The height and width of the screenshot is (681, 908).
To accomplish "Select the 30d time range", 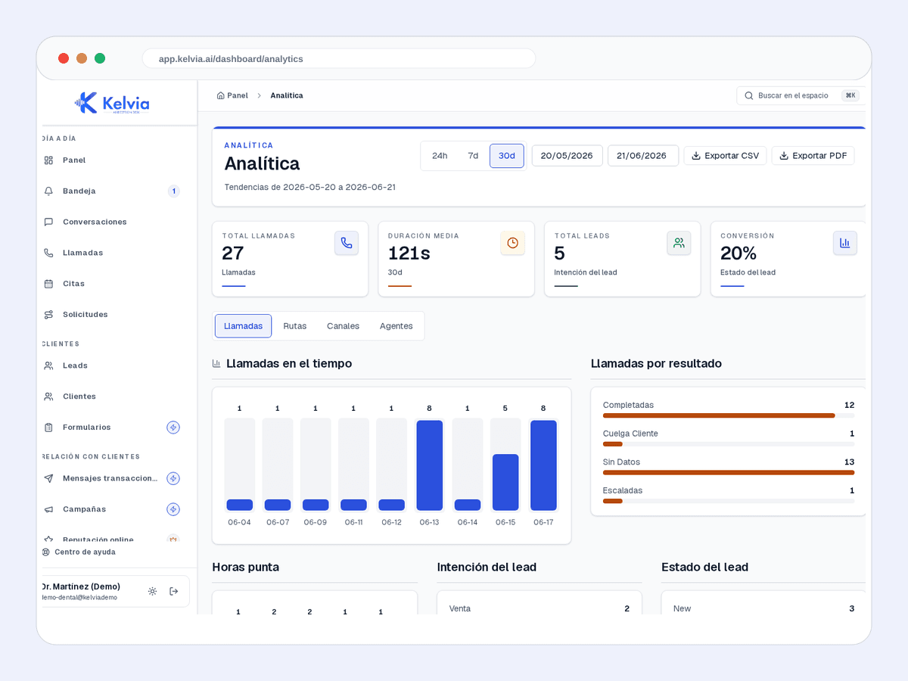I will coord(507,156).
